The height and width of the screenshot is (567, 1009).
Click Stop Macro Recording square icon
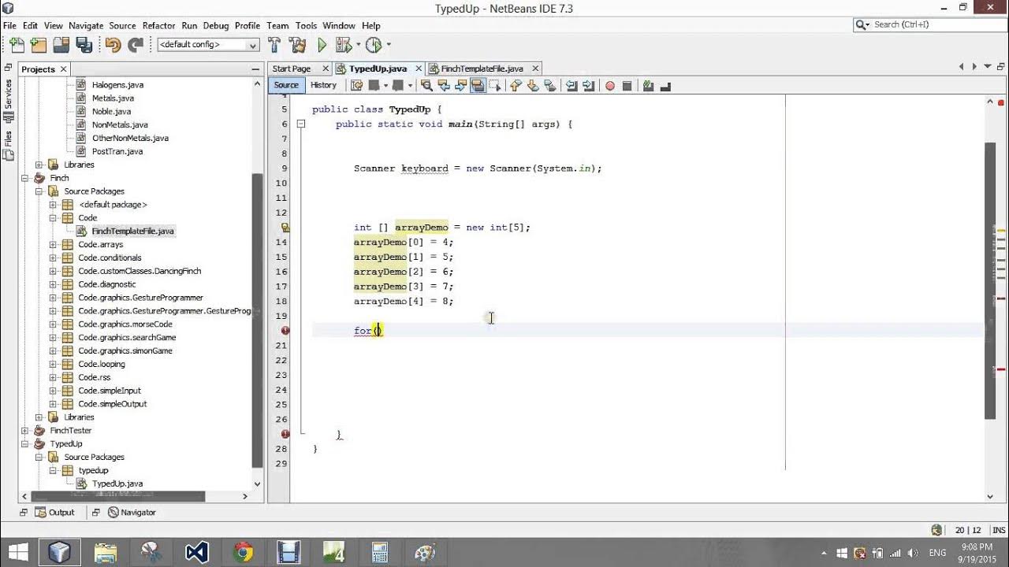[x=627, y=86]
